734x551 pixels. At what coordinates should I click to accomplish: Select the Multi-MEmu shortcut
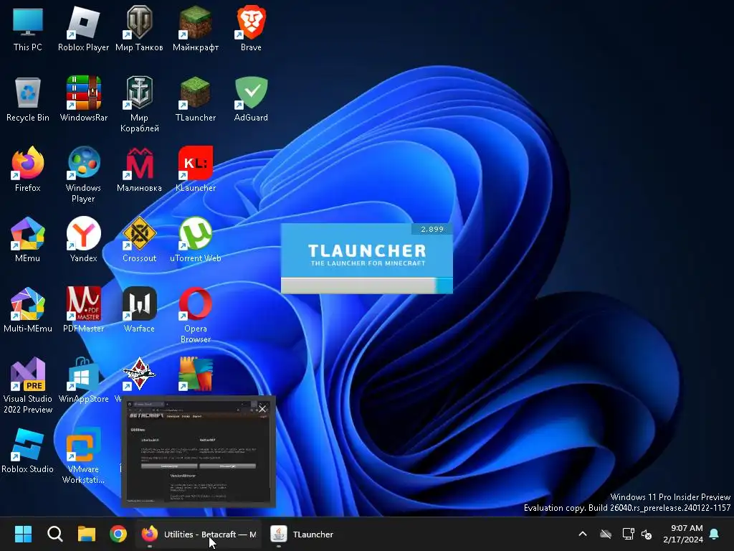pyautogui.click(x=28, y=310)
